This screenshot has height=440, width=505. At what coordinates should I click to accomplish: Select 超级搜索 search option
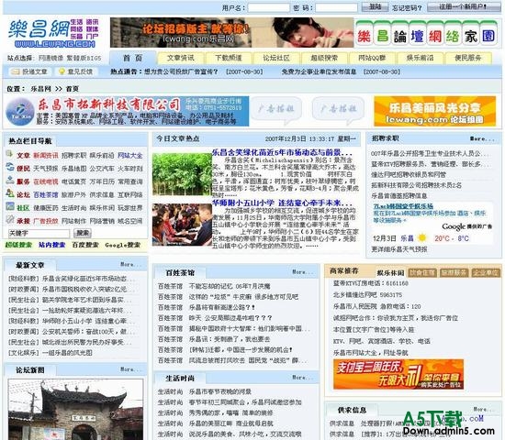[x=18, y=245]
